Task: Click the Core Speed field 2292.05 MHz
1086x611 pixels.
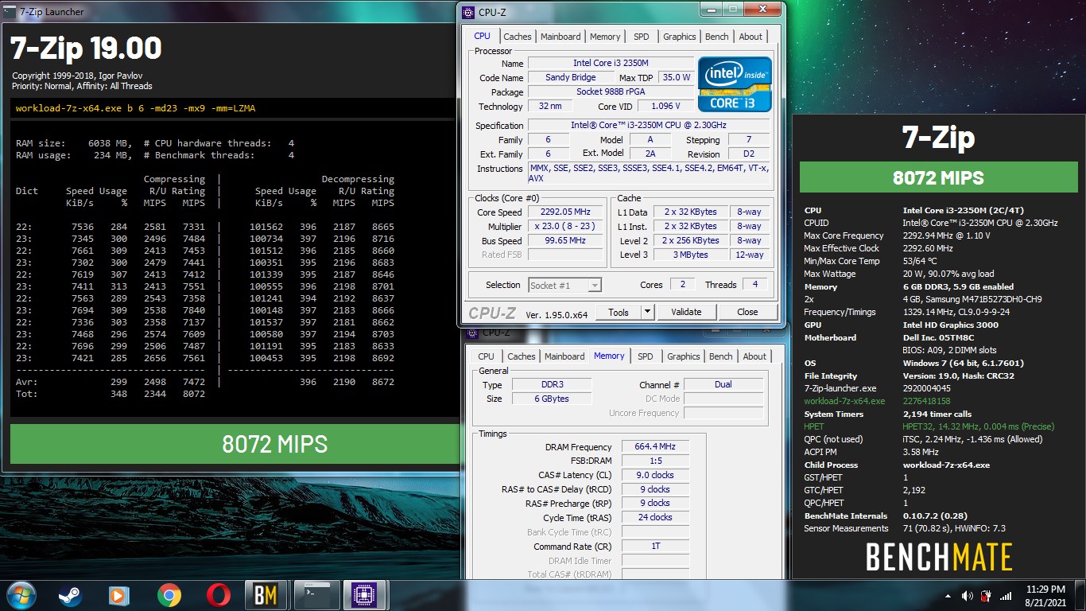Action: (x=566, y=212)
